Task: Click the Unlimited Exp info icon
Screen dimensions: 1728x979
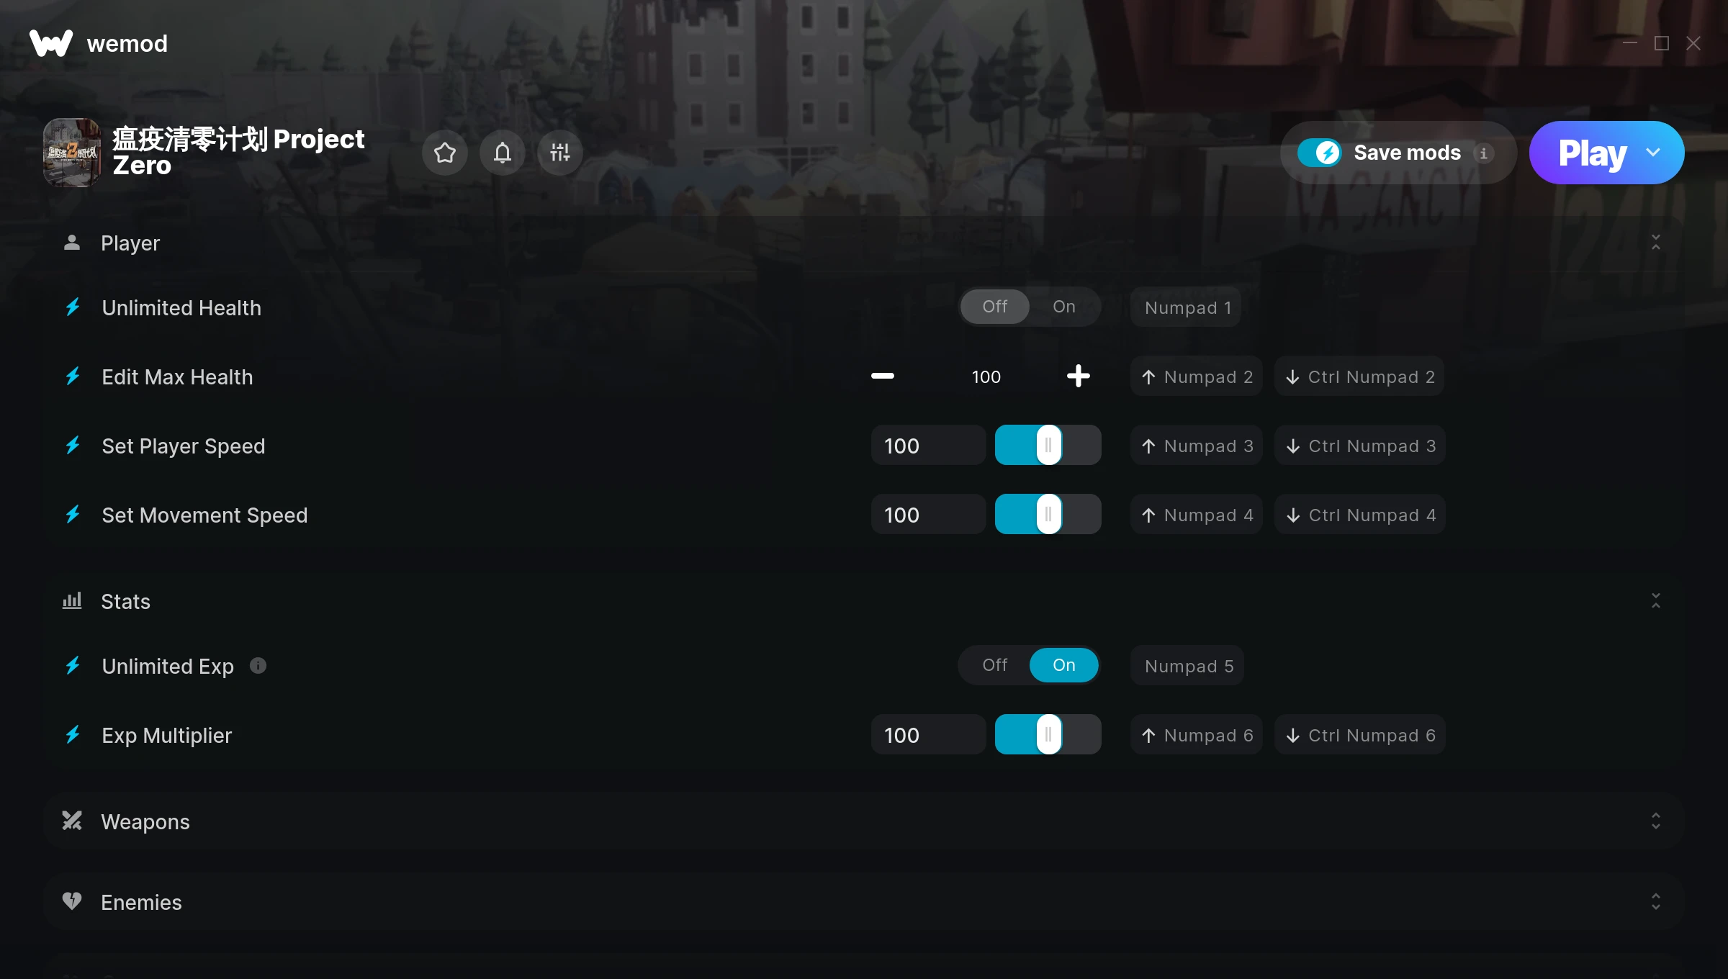Action: (x=258, y=666)
